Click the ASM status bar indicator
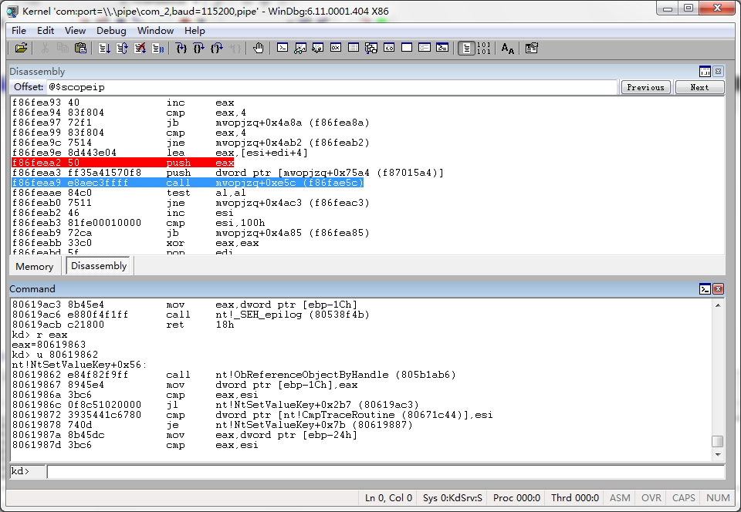 pos(620,498)
